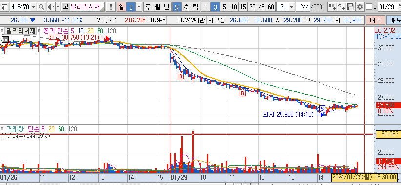This screenshot has width=401, height=185.
Task: Choose the 5-minute interval
Action: [x=224, y=7]
